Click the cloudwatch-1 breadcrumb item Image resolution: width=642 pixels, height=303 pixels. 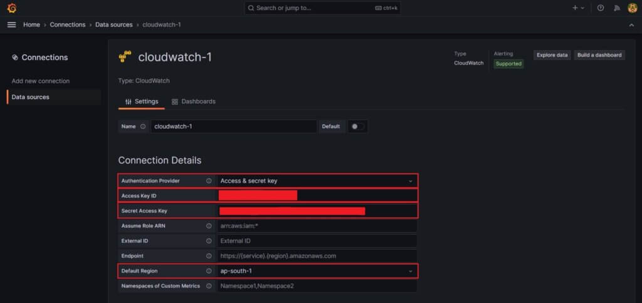pos(162,24)
